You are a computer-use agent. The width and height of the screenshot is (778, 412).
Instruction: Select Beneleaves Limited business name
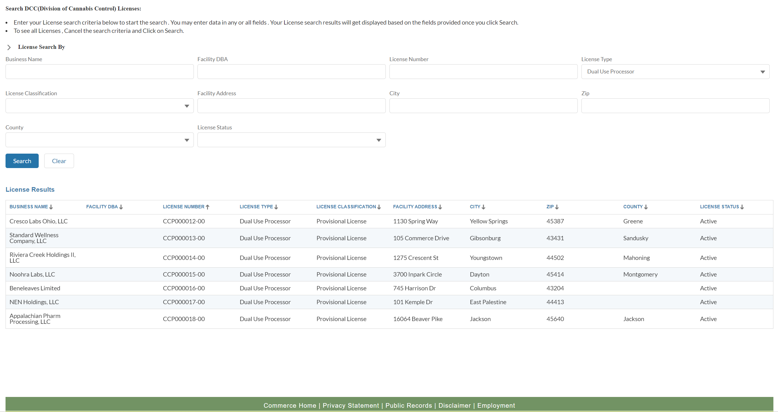tap(35, 288)
